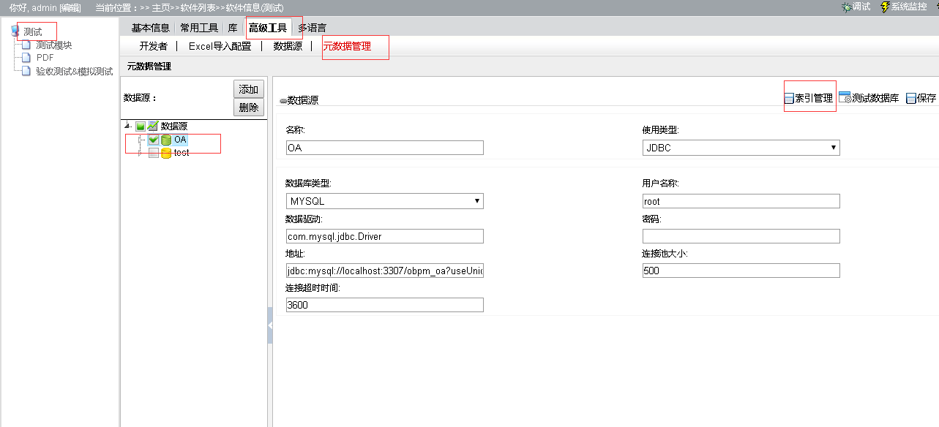939x427 pixels.
Task: Select the OA data source label
Action: [180, 140]
